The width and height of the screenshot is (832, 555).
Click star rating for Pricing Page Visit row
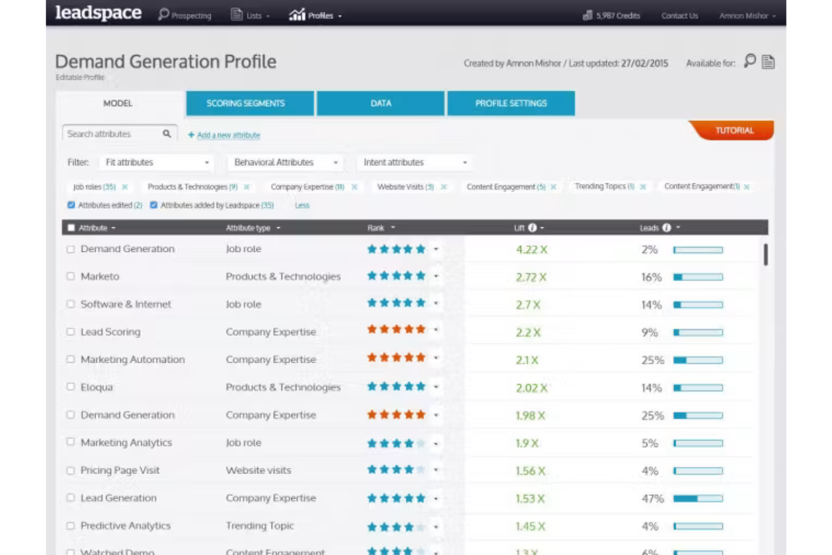(396, 470)
